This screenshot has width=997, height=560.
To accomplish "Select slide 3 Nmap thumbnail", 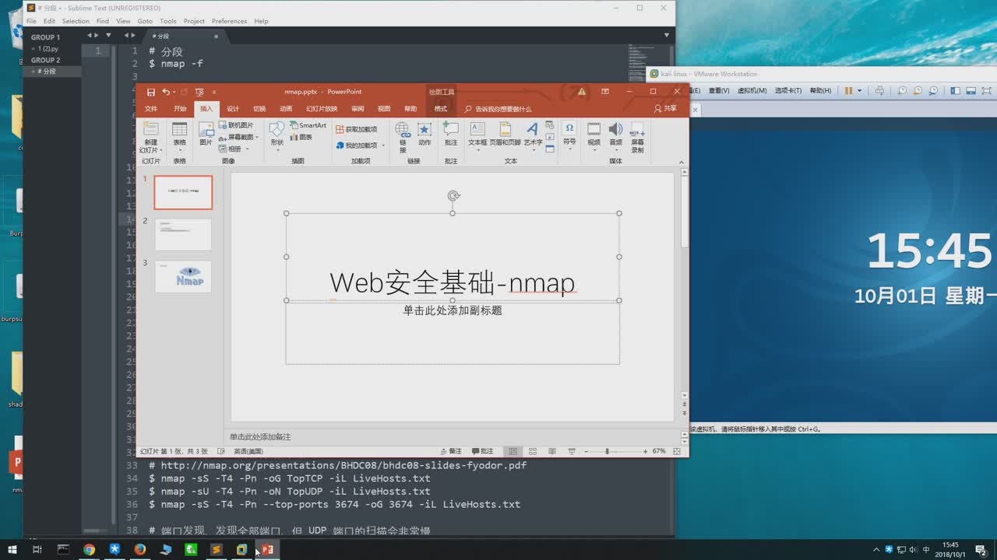I will [x=183, y=276].
